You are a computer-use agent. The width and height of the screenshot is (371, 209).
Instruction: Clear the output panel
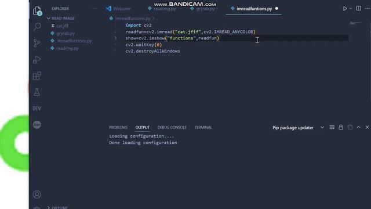click(x=332, y=128)
